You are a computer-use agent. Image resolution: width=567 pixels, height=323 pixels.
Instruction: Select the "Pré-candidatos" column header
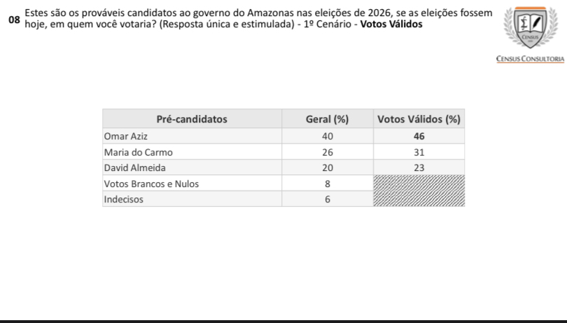point(192,119)
